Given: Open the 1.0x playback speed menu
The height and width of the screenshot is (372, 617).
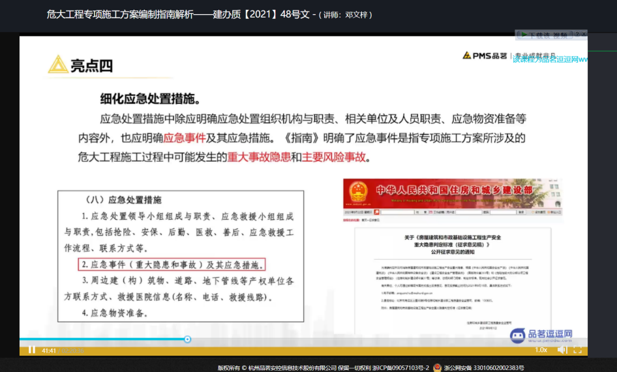Looking at the screenshot, I should coord(541,350).
